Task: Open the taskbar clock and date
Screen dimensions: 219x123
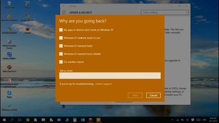Action: coord(213,120)
